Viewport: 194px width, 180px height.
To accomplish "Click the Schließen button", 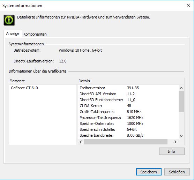I will 177,172.
